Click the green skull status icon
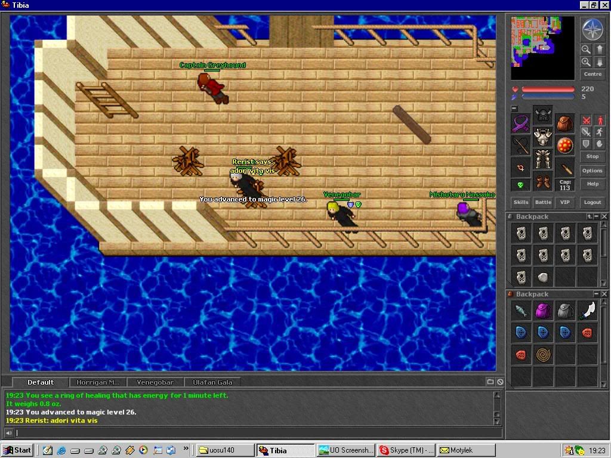The image size is (611, 458). (x=520, y=185)
